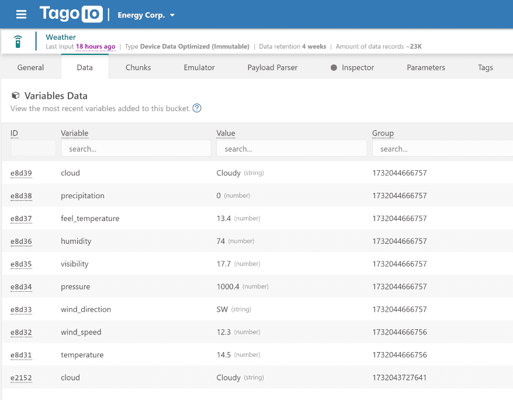Image resolution: width=513 pixels, height=400 pixels.
Task: Click the 1000.4 pressure value
Action: pyautogui.click(x=228, y=287)
